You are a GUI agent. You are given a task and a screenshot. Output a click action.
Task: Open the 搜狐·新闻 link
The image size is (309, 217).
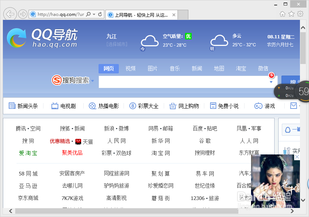pyautogui.click(x=72, y=129)
